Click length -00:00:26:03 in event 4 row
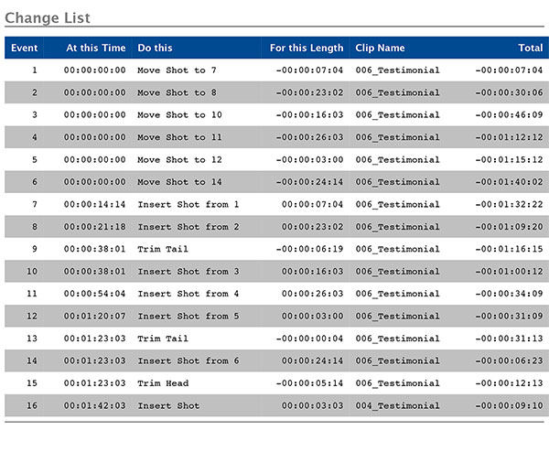The width and height of the screenshot is (549, 452). [x=309, y=137]
